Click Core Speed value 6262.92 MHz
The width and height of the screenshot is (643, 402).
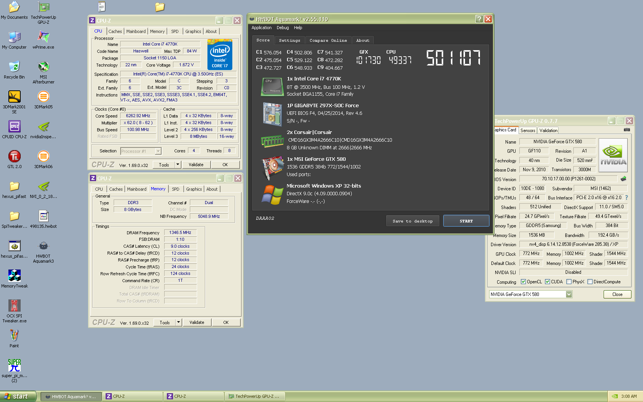point(138,116)
